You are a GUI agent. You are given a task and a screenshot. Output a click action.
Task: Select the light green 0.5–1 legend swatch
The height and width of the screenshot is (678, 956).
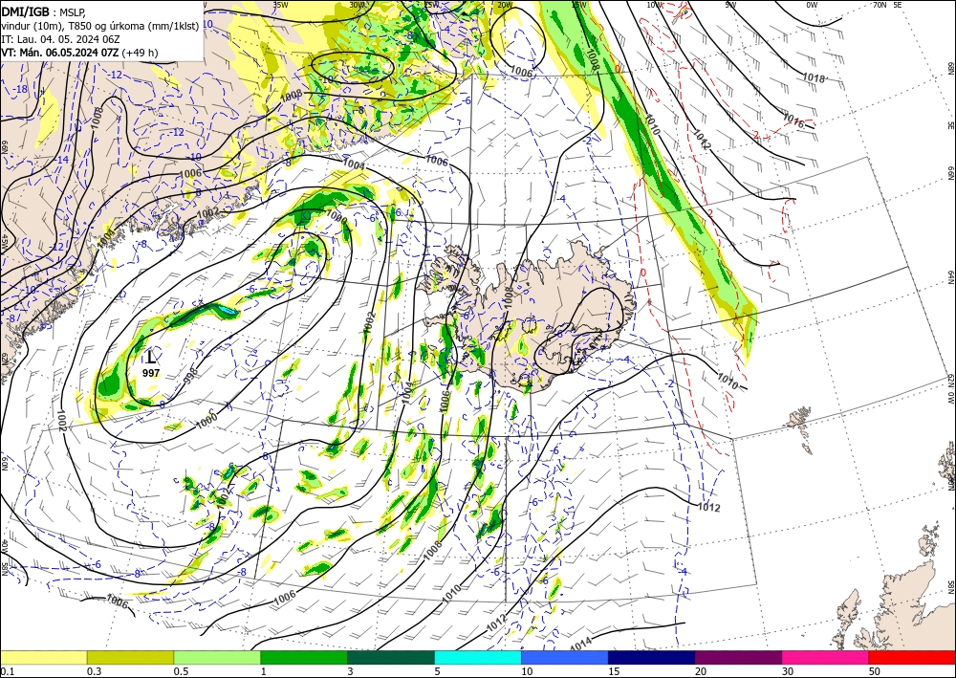217,657
